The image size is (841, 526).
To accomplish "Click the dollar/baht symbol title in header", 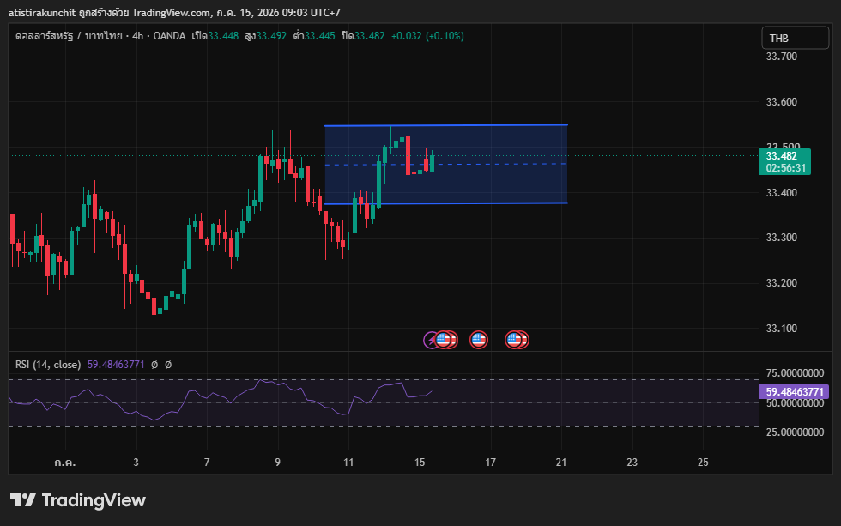I will 69,36.
